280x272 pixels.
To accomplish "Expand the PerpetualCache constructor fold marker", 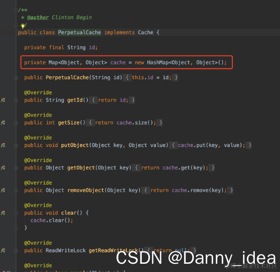I will click(16, 78).
